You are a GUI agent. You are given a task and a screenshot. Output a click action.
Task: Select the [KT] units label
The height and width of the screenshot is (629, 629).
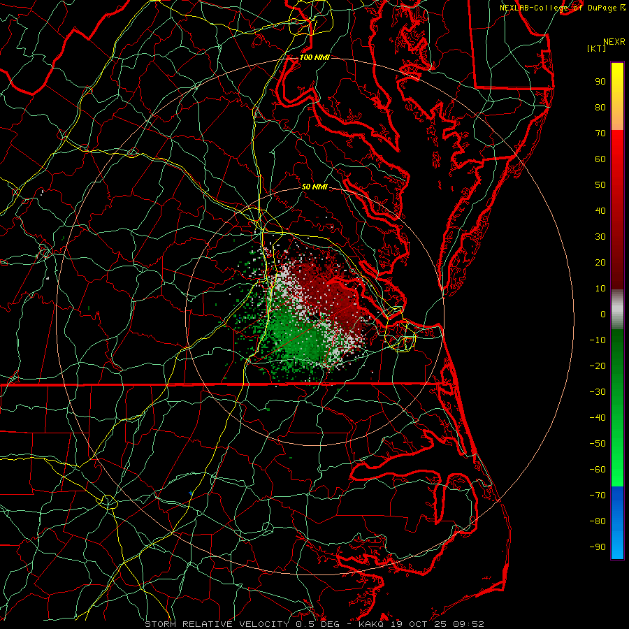click(597, 48)
